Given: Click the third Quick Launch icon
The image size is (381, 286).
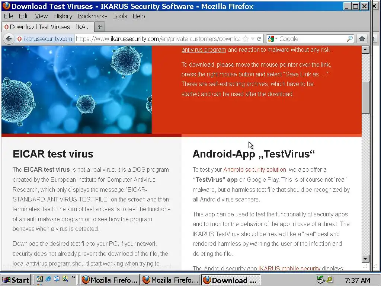Looking at the screenshot, I should pyautogui.click(x=57, y=279).
